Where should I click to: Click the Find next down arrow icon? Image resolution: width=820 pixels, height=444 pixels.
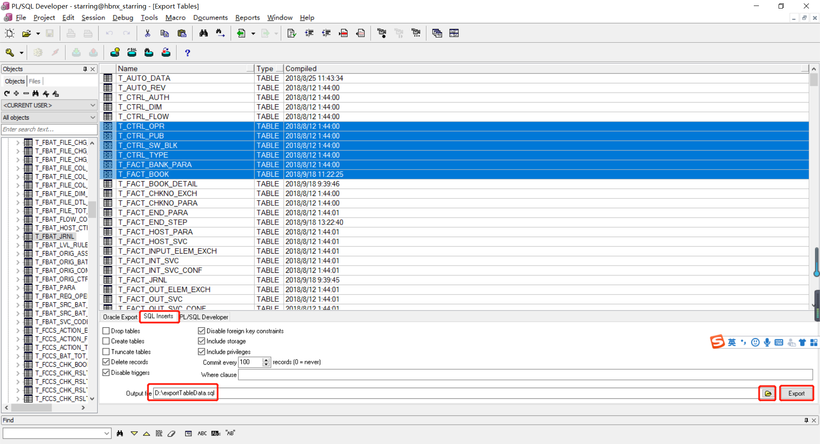click(x=134, y=433)
